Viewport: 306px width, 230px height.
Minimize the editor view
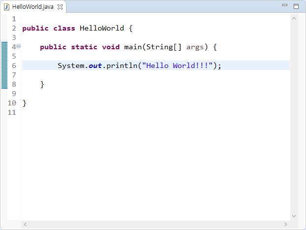[285, 5]
